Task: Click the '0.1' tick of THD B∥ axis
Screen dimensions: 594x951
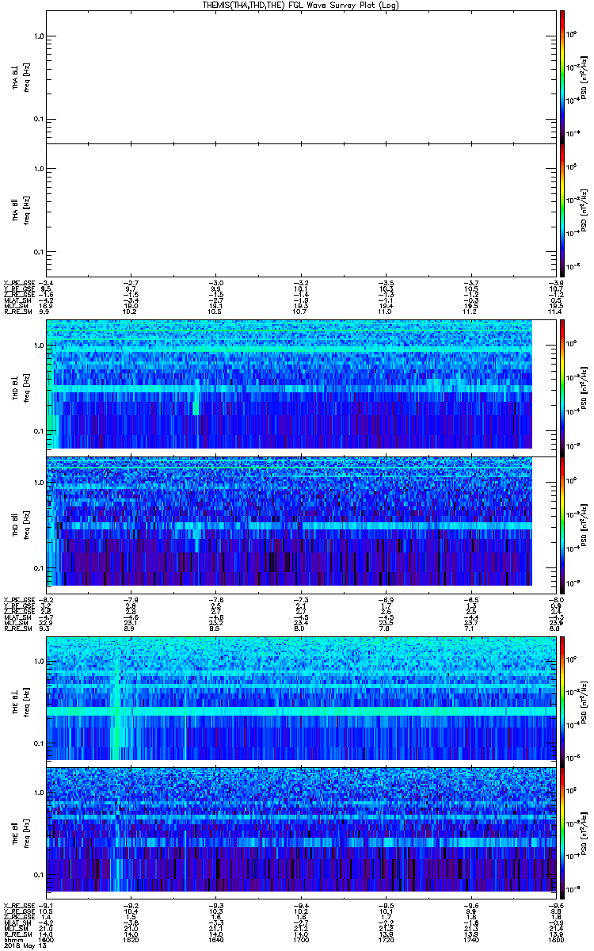Action: point(38,568)
